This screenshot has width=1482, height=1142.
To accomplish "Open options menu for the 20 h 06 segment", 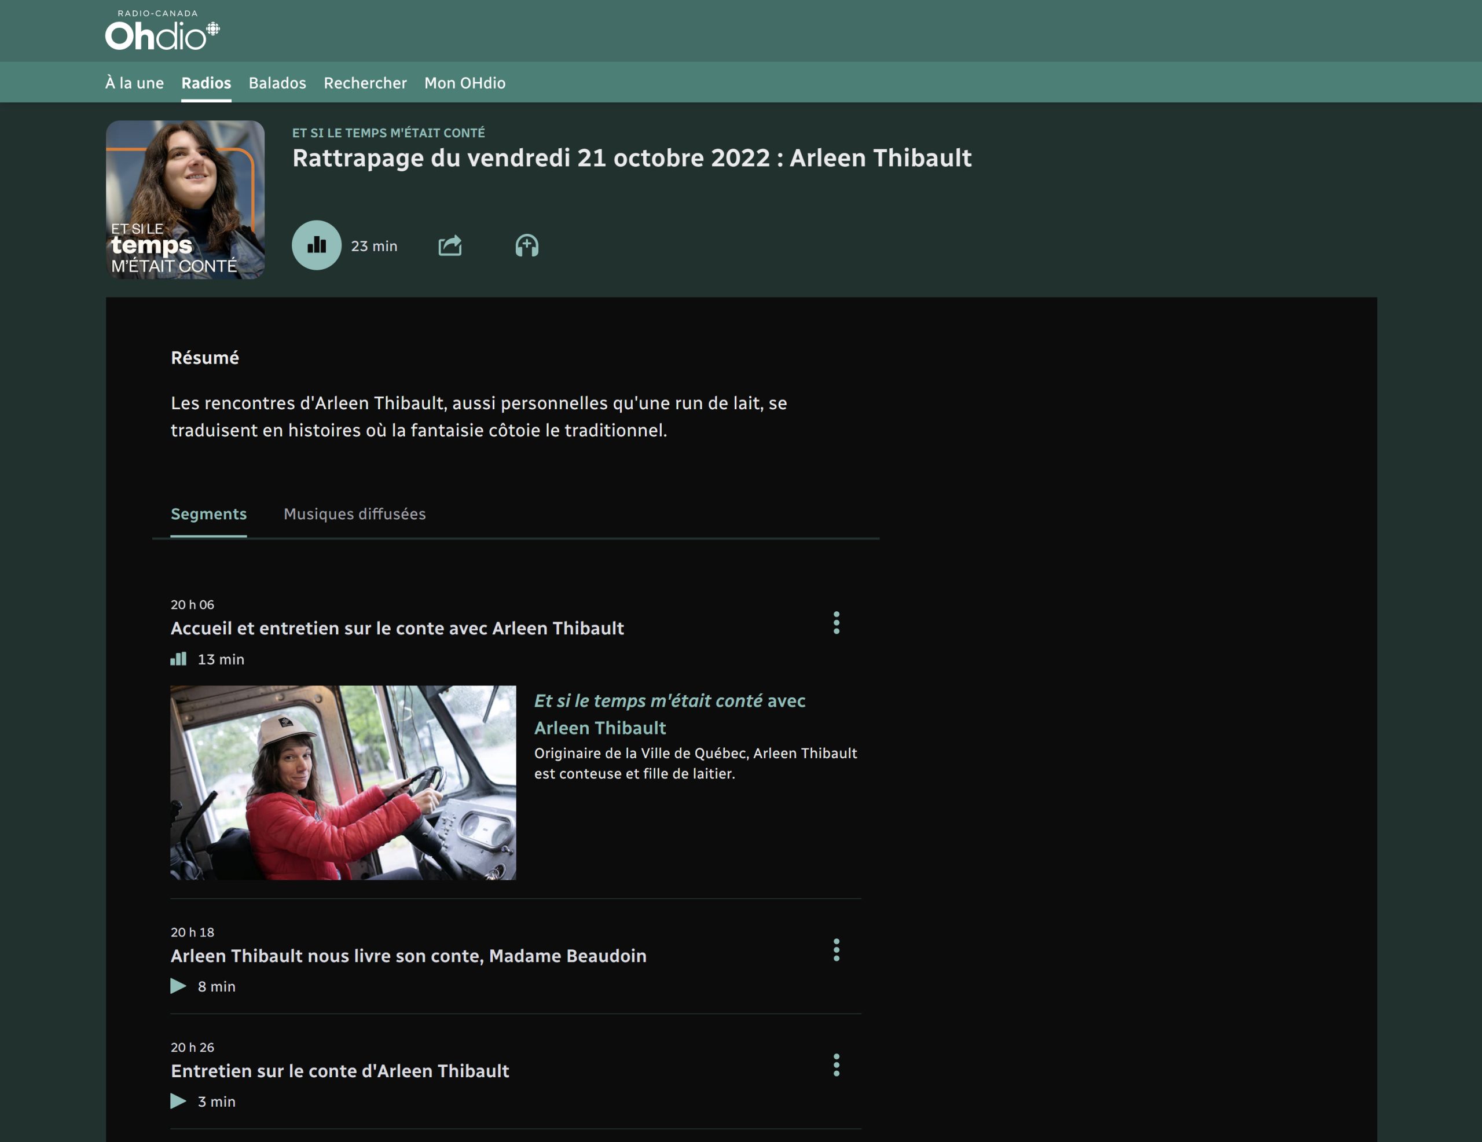I will [x=836, y=622].
